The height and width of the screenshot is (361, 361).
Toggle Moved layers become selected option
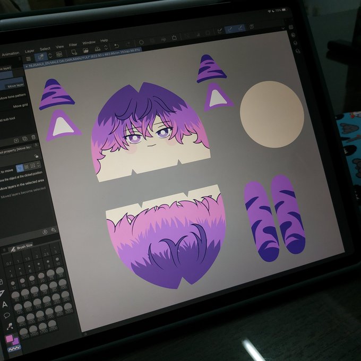coord(23,193)
